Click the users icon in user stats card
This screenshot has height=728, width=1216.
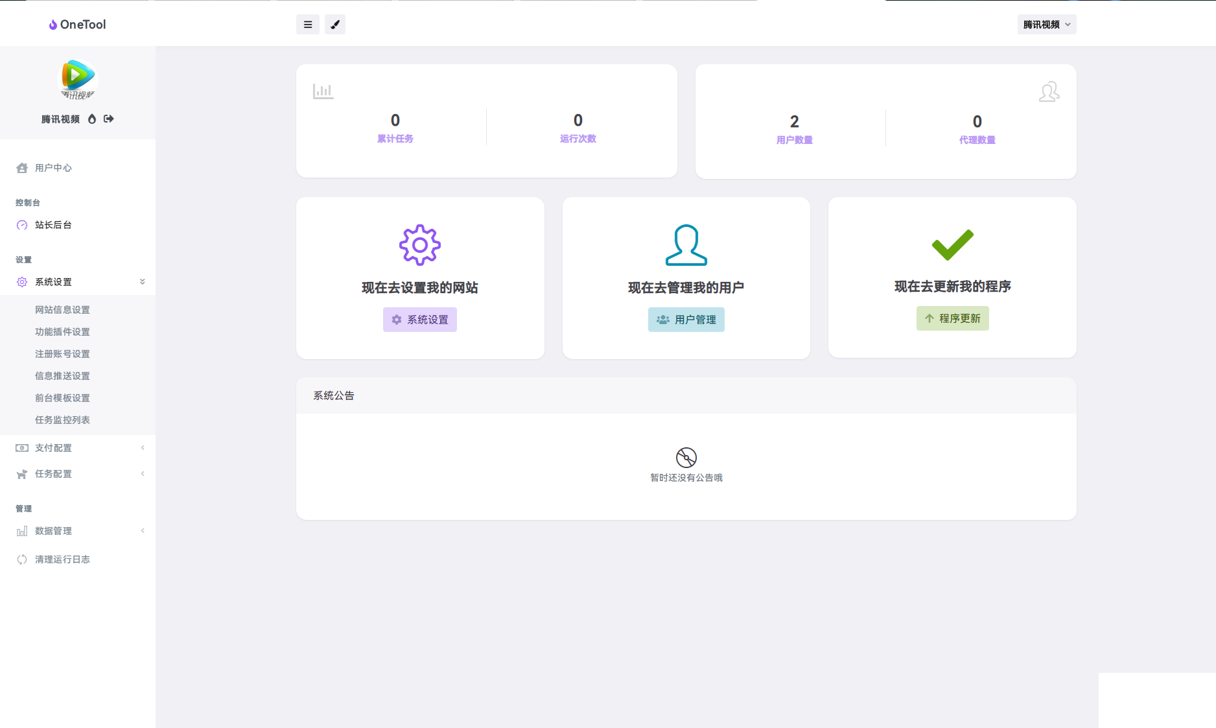click(x=1049, y=91)
